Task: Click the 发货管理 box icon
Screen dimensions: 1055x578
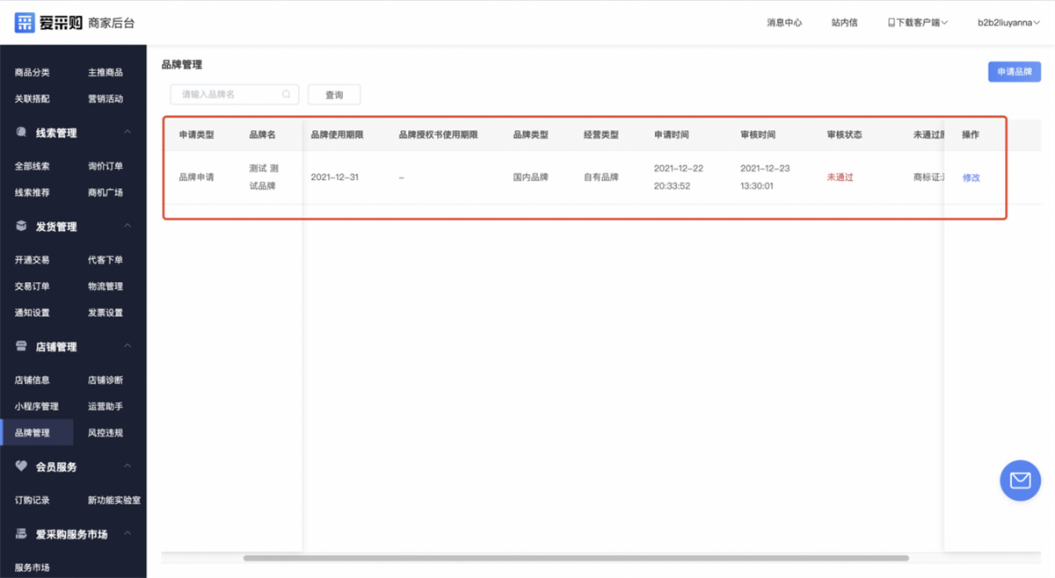Action: [x=22, y=227]
